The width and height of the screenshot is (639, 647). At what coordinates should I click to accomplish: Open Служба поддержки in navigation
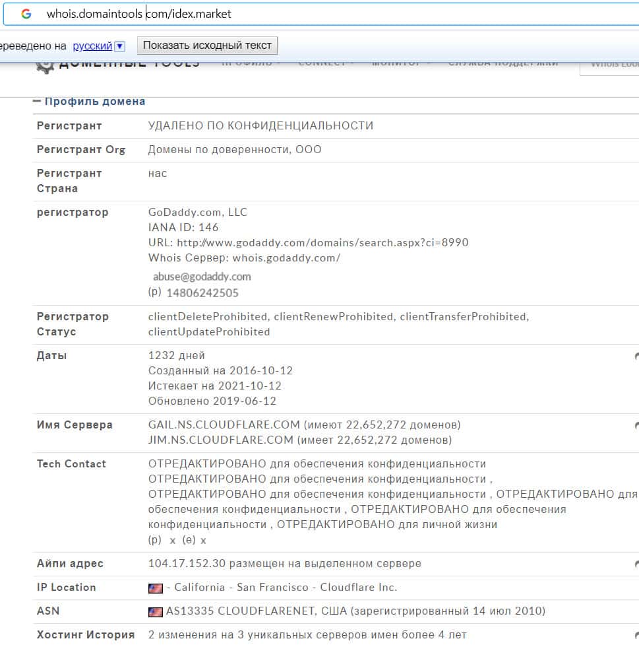502,64
